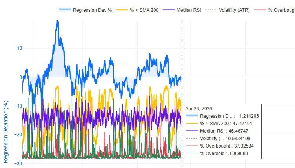Image resolution: width=295 pixels, height=168 pixels.
Task: Click the y-axis tick label −20
Action: (x=18, y=135)
